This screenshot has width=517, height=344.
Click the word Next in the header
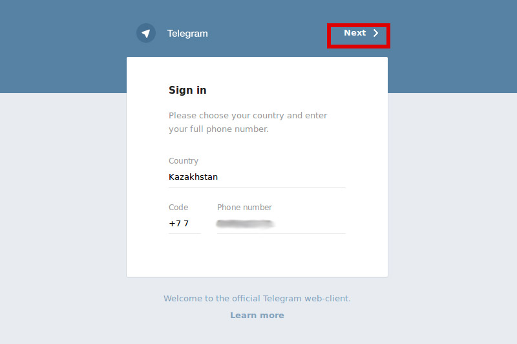pos(355,32)
